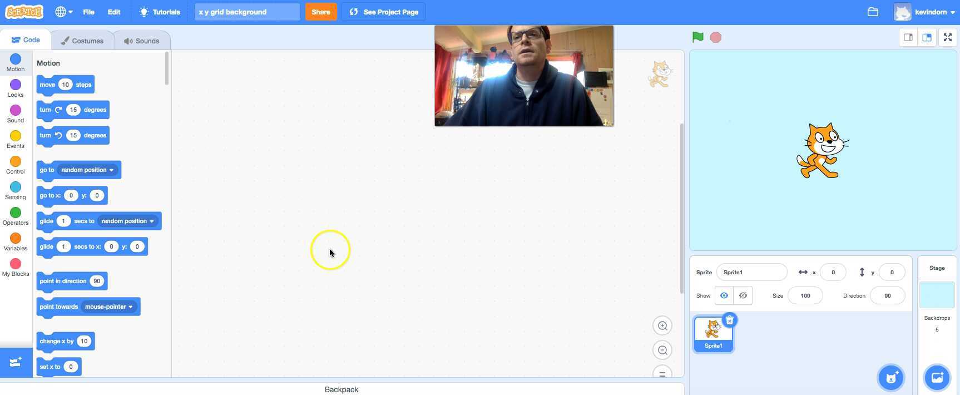Delete Sprite1 with trash icon
960x395 pixels.
730,320
